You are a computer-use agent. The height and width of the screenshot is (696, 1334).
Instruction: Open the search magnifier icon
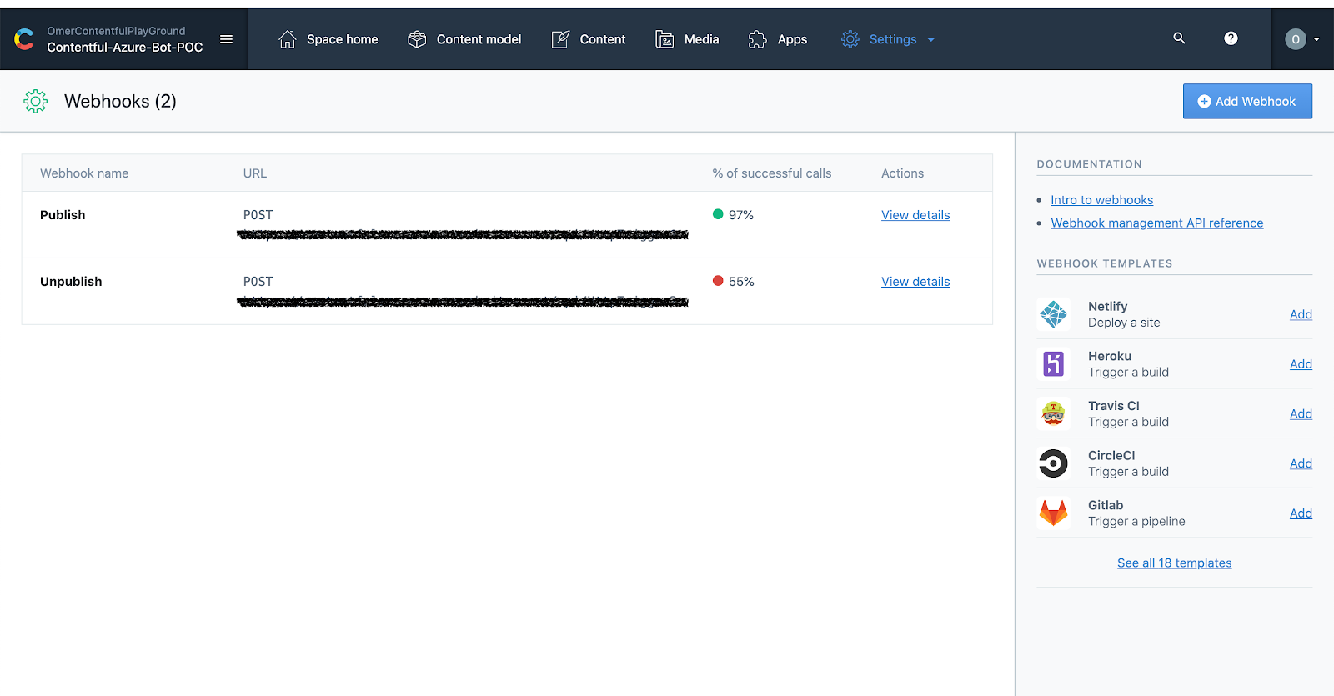[1179, 38]
